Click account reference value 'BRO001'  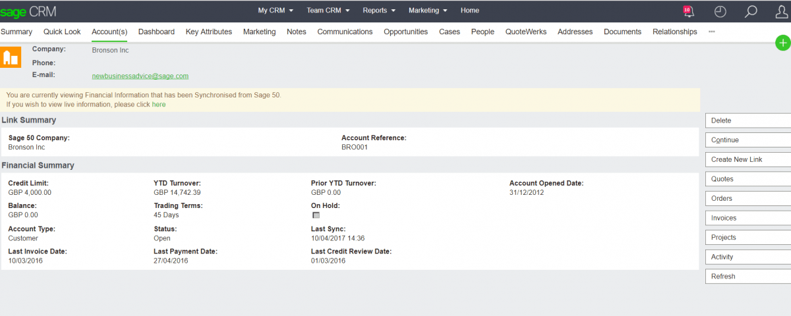[x=355, y=147]
